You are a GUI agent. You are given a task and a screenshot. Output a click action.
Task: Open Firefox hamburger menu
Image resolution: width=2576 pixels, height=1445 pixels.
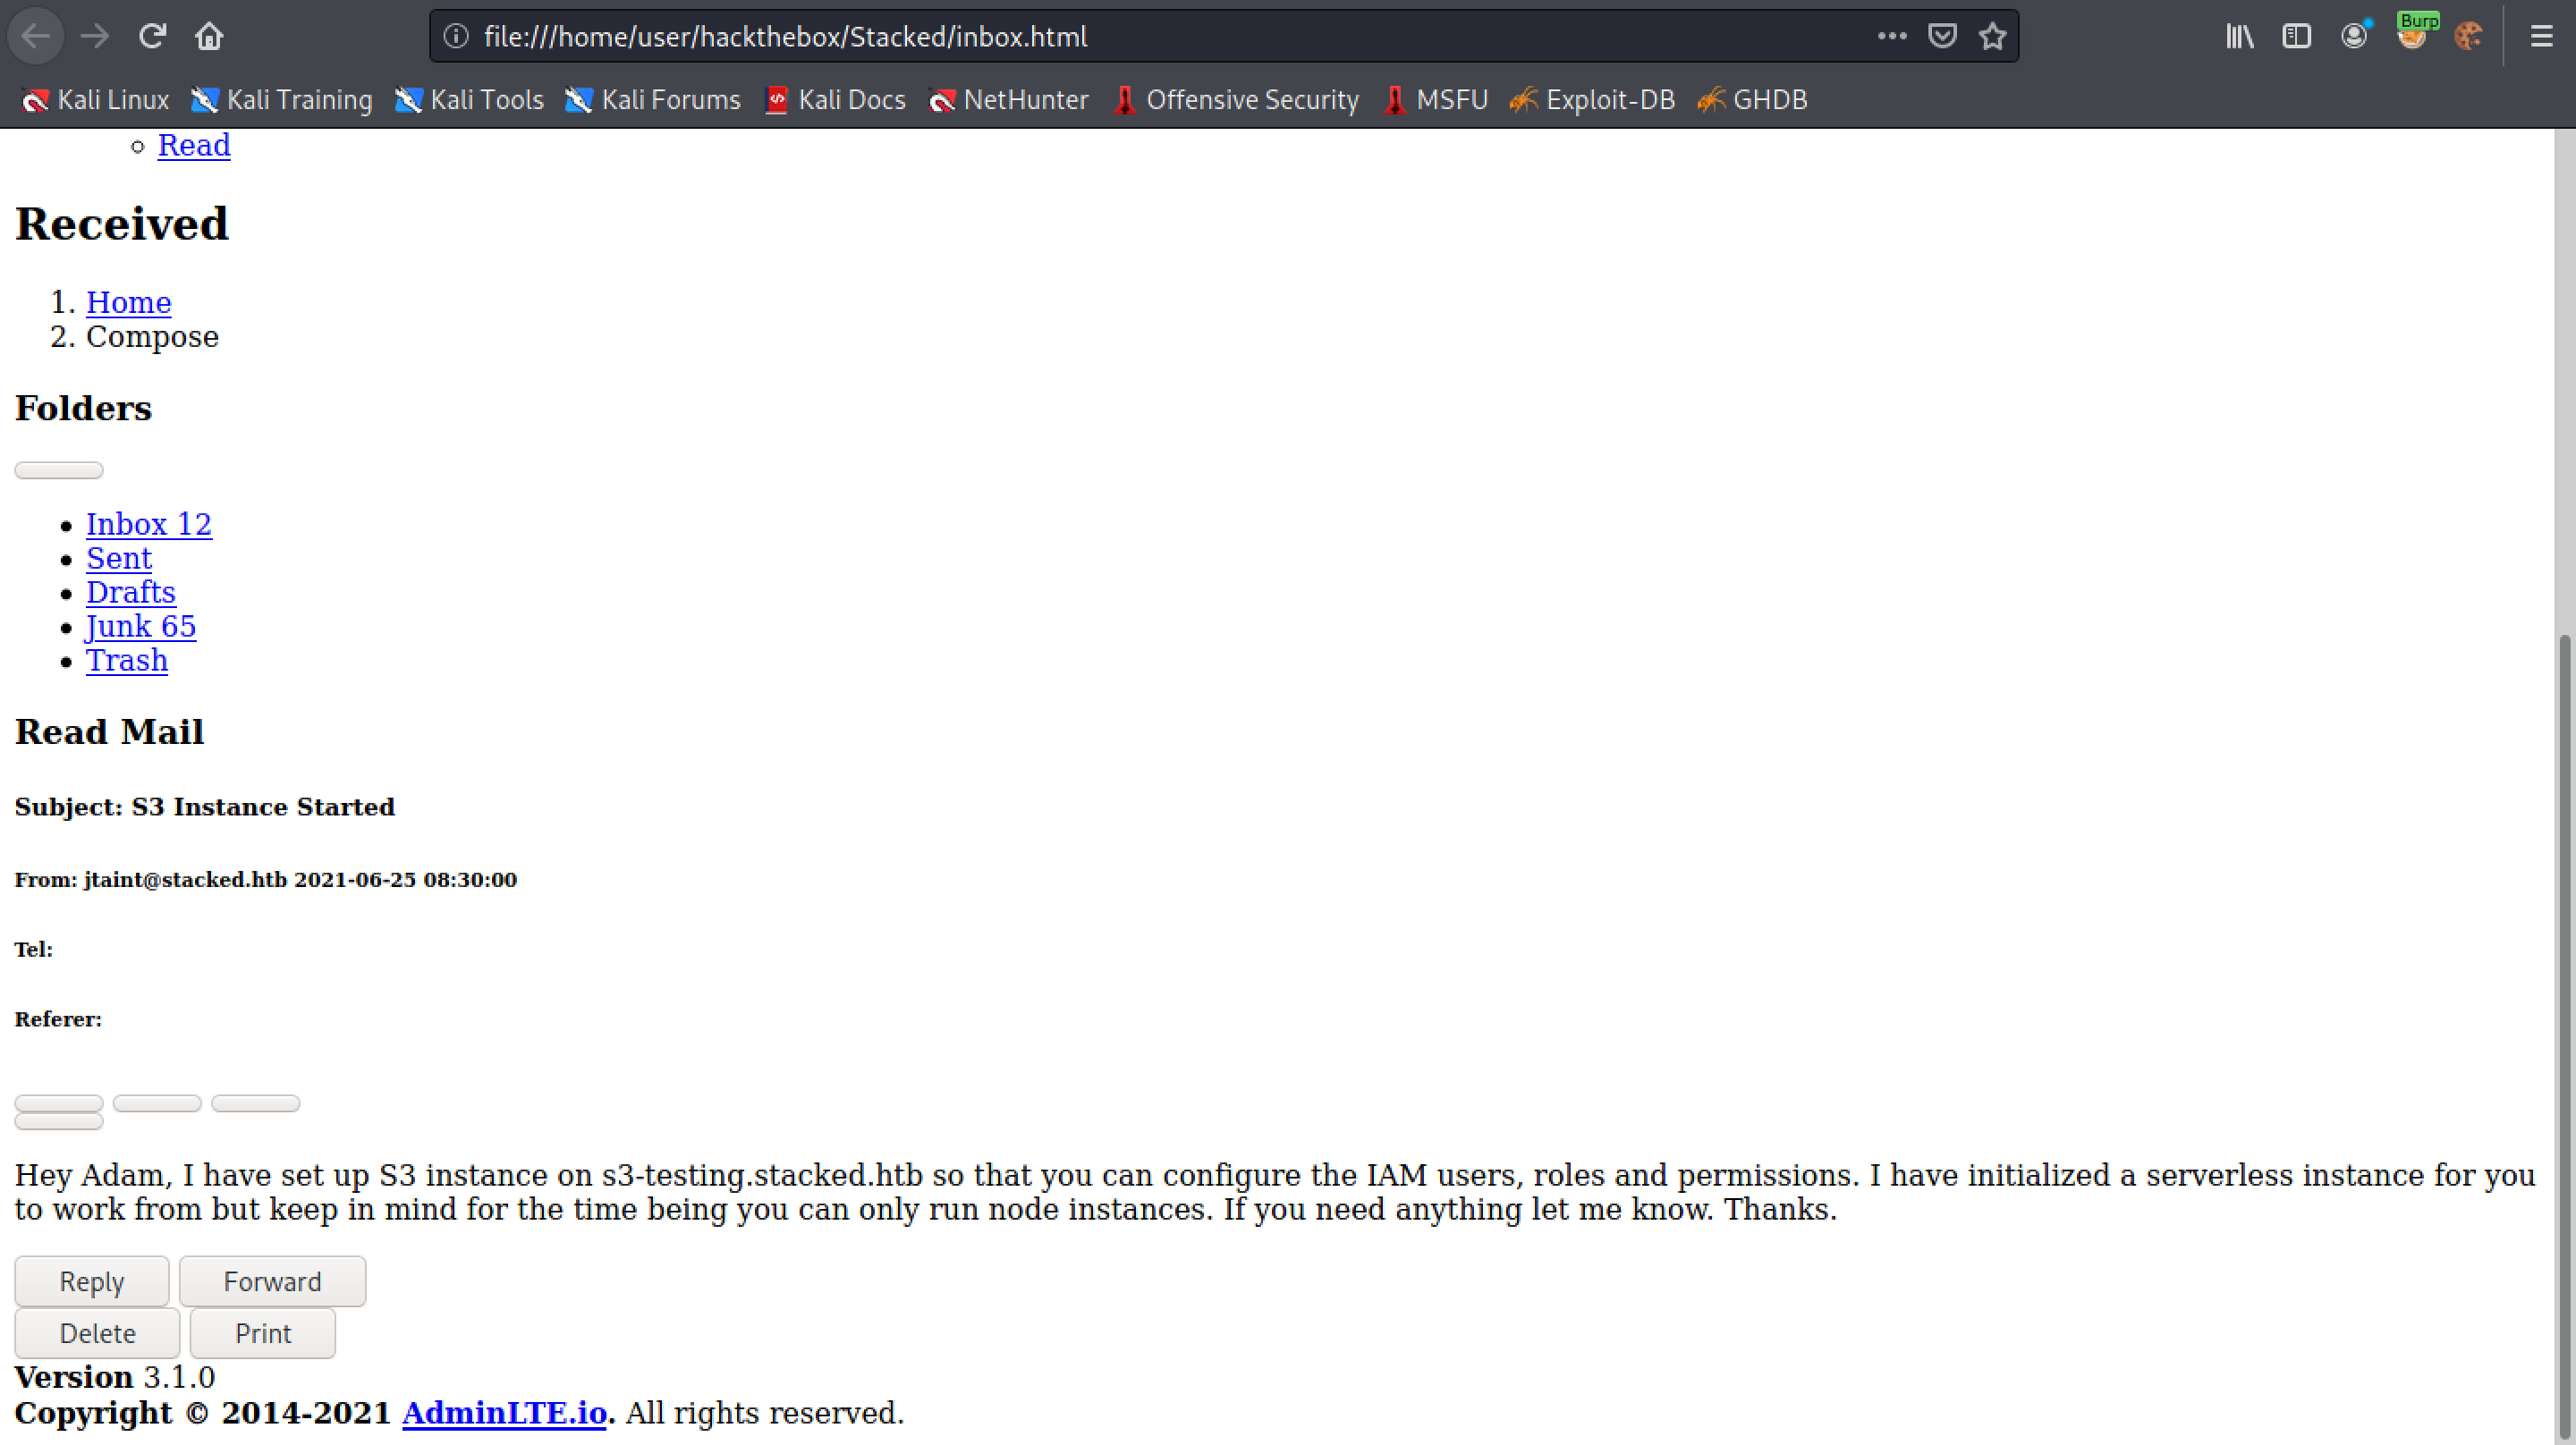[2541, 37]
